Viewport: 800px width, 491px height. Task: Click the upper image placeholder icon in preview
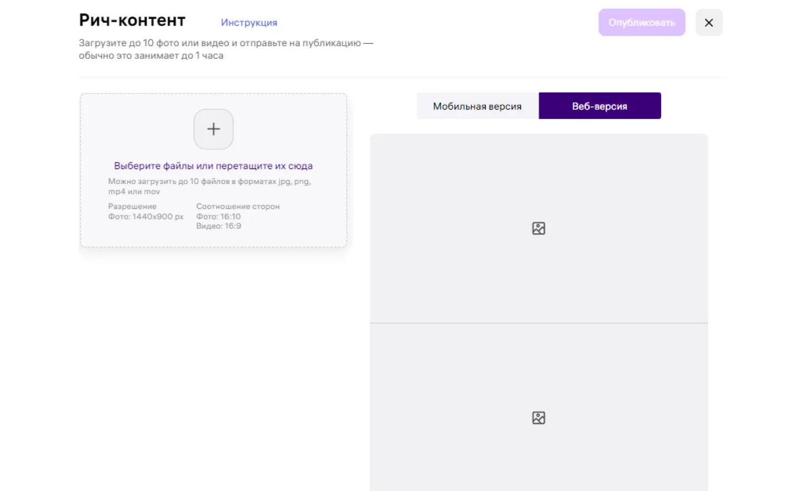[538, 228]
